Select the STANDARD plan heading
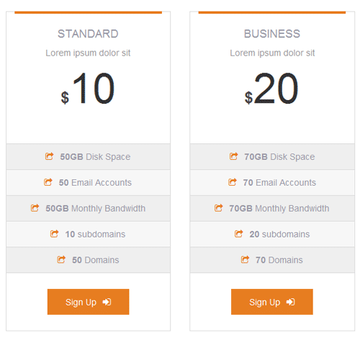Image resolution: width=360 pixels, height=340 pixels. tap(88, 34)
